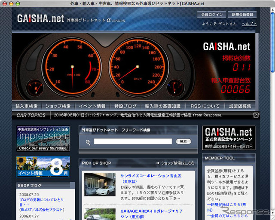The image size is (275, 220).
Task: Click the vertical scrollbar thumb of the browser
Action: [x=272, y=42]
